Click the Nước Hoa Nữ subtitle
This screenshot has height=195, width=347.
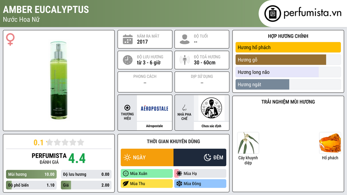pyautogui.click(x=21, y=19)
